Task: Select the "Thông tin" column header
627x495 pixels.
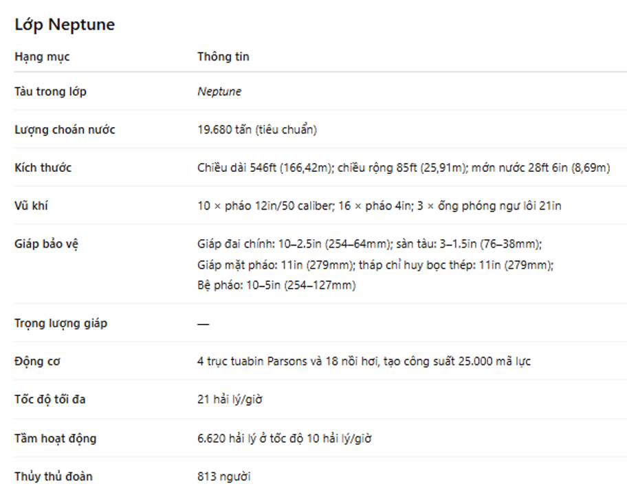Action: click(x=223, y=56)
